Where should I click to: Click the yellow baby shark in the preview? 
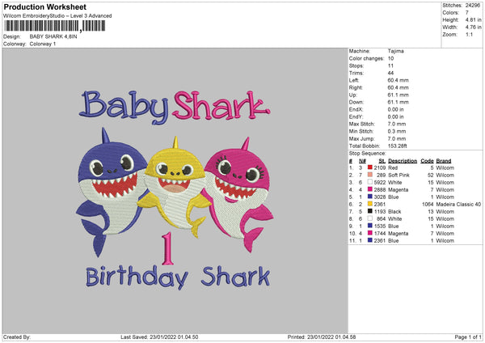[175, 186]
